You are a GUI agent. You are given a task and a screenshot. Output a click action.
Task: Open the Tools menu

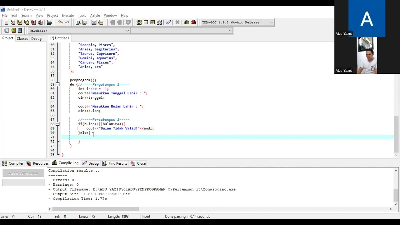82,15
